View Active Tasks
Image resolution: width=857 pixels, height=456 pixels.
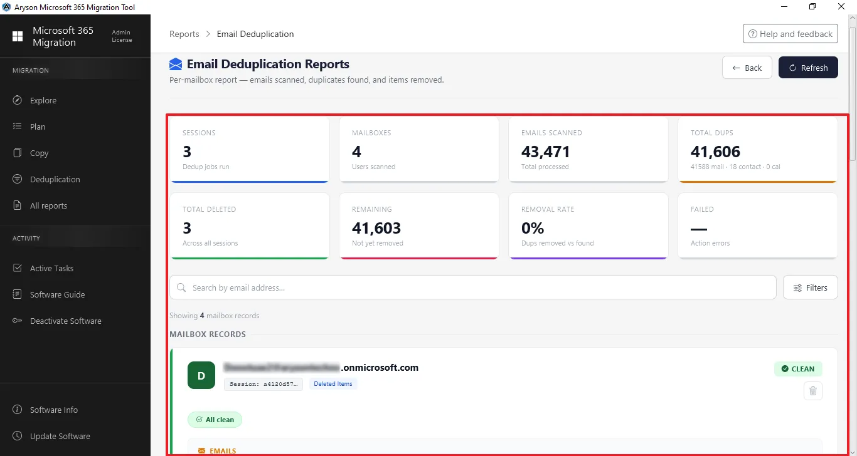[x=51, y=268]
